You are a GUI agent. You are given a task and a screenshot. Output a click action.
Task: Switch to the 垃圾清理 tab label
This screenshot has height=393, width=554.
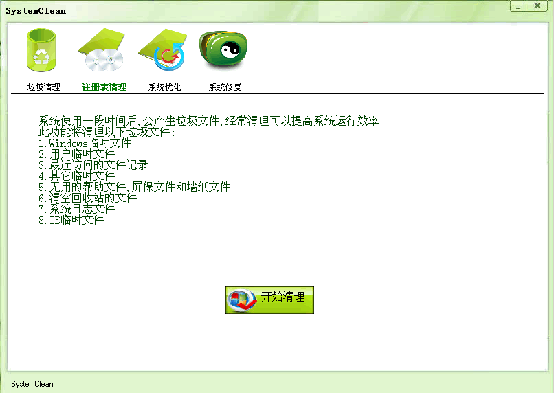pyautogui.click(x=44, y=87)
